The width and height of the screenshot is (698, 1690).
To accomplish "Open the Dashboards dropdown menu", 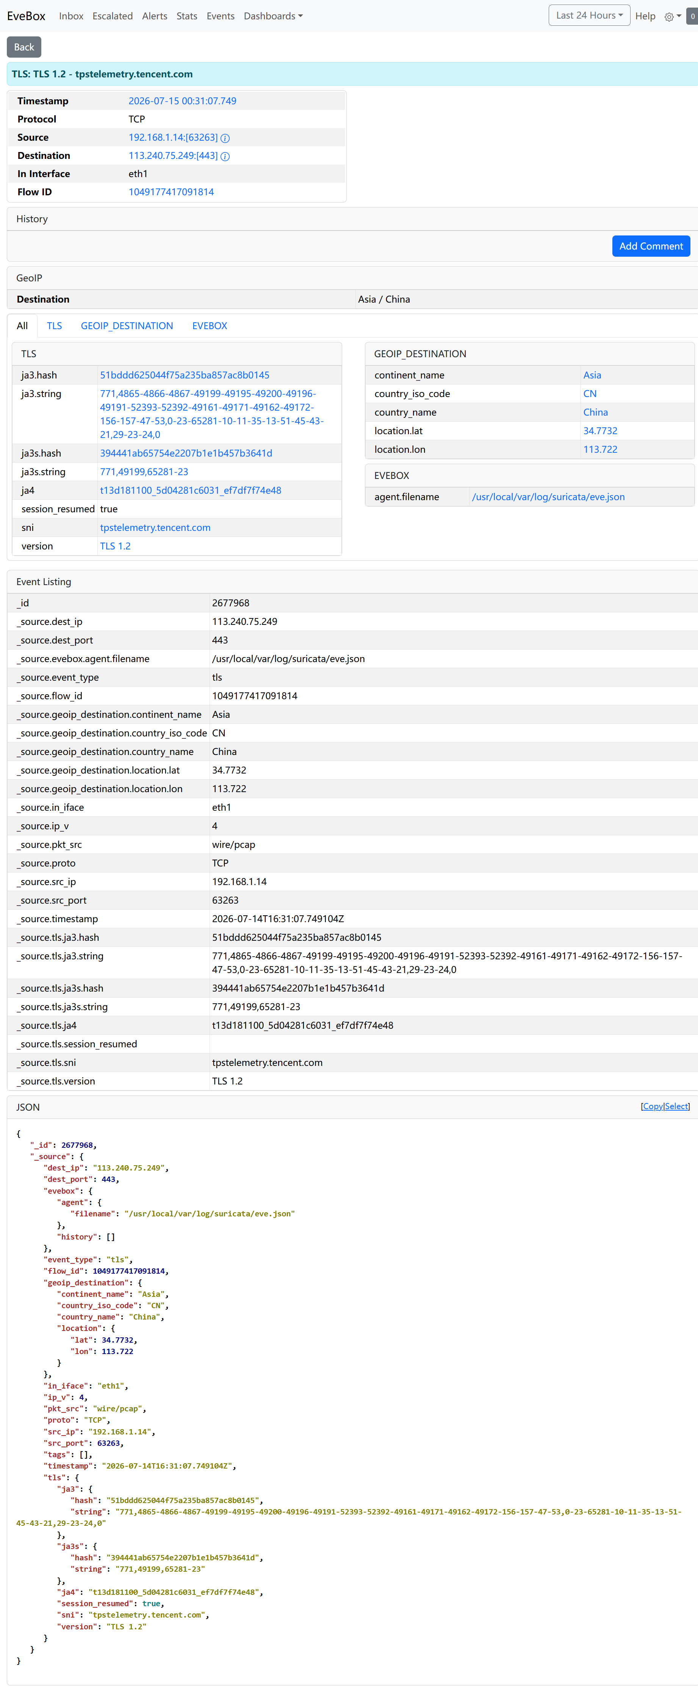I will click(273, 16).
